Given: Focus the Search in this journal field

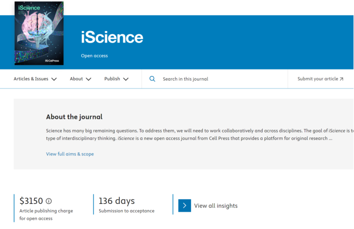Looking at the screenshot, I should (x=220, y=79).
